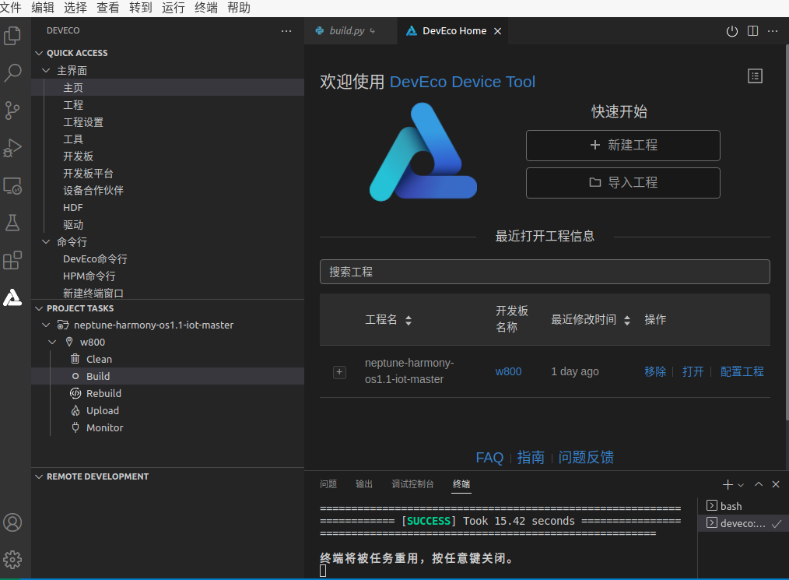789x580 pixels.
Task: Open terminal launch profile dropdown arrow
Action: [x=741, y=485]
